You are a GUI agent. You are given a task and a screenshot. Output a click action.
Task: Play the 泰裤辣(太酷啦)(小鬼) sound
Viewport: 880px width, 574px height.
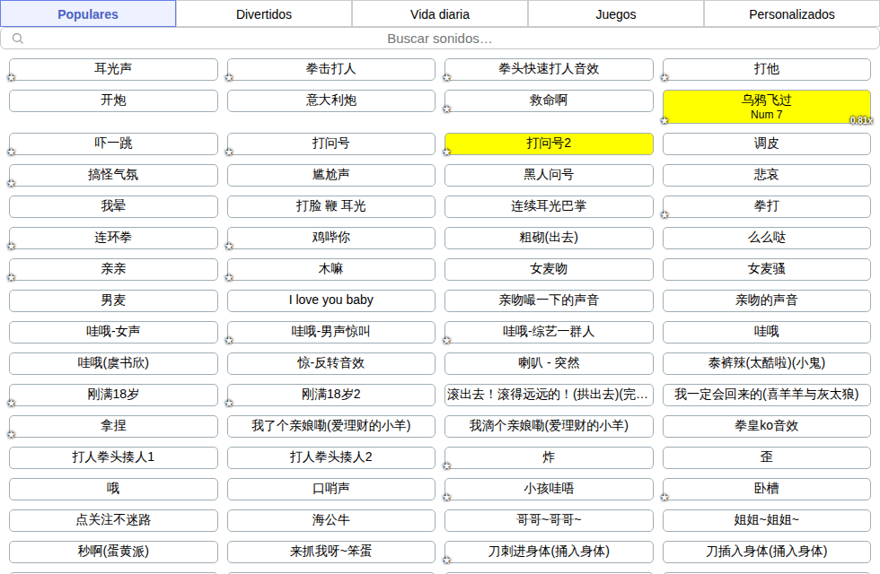tap(767, 363)
